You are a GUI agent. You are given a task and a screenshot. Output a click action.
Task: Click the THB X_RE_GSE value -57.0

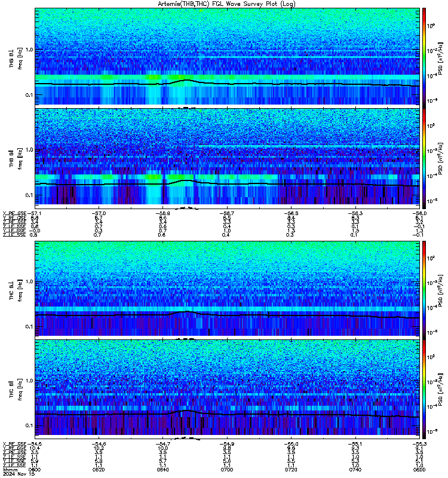coord(99,213)
